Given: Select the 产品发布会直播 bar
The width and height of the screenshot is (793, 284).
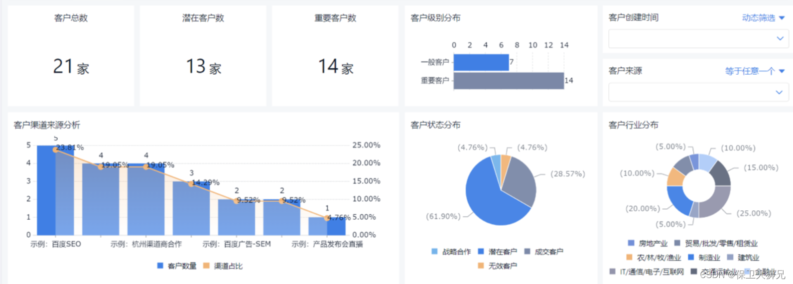Looking at the screenshot, I should 327,226.
